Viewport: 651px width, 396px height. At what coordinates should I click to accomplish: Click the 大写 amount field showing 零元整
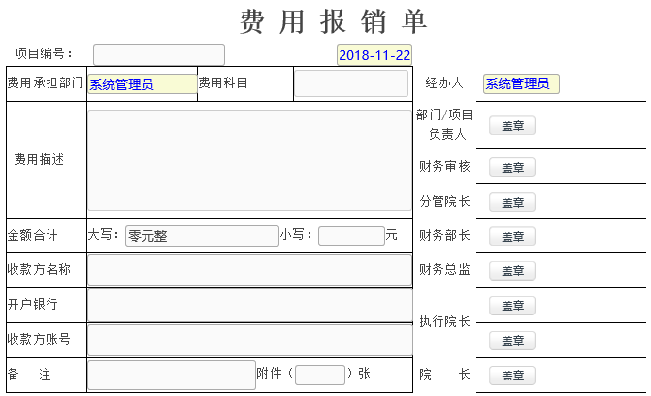(x=202, y=236)
